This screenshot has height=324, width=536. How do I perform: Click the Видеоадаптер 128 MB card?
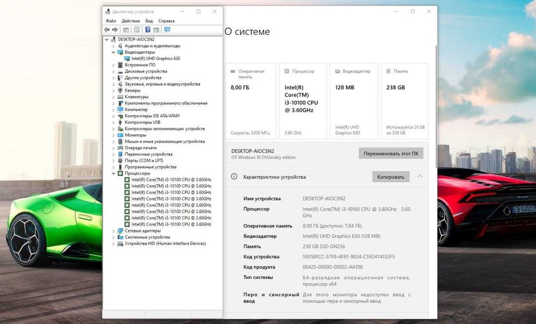click(354, 101)
